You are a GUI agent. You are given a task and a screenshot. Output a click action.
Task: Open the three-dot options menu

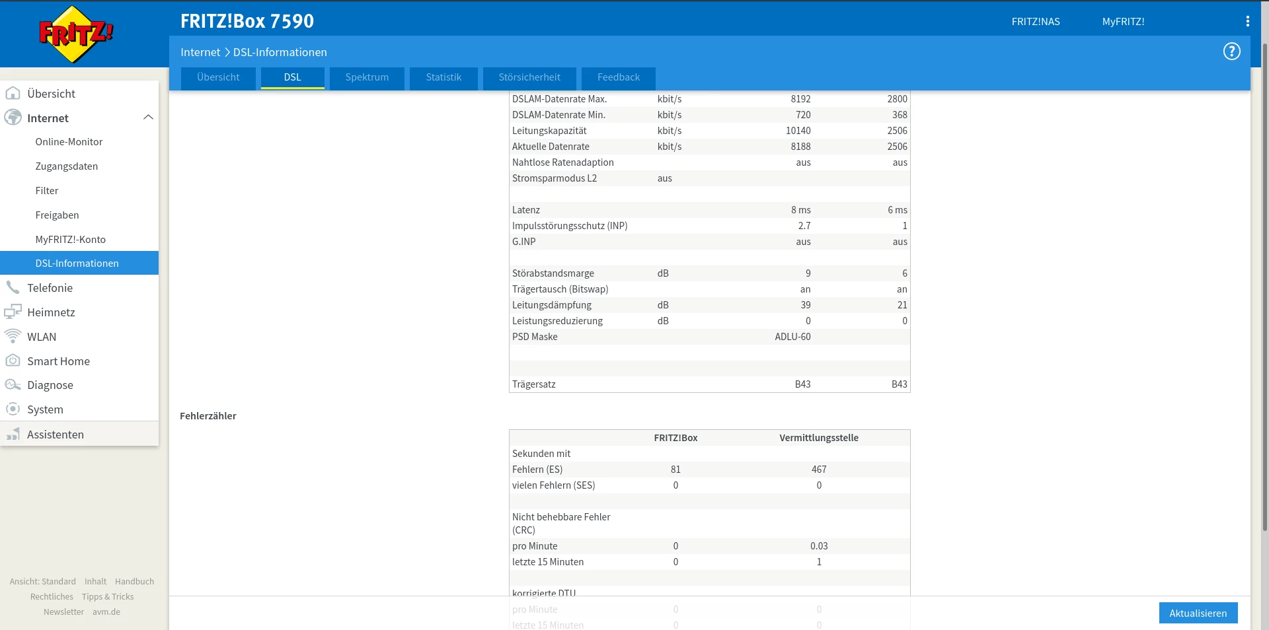1247,21
